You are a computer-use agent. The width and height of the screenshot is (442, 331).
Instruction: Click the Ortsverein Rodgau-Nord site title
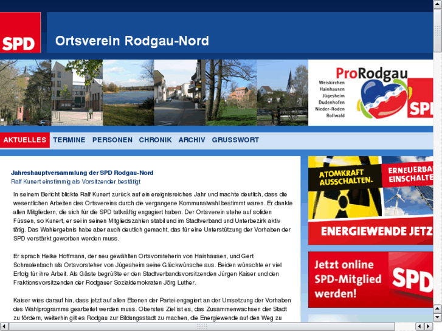132,41
